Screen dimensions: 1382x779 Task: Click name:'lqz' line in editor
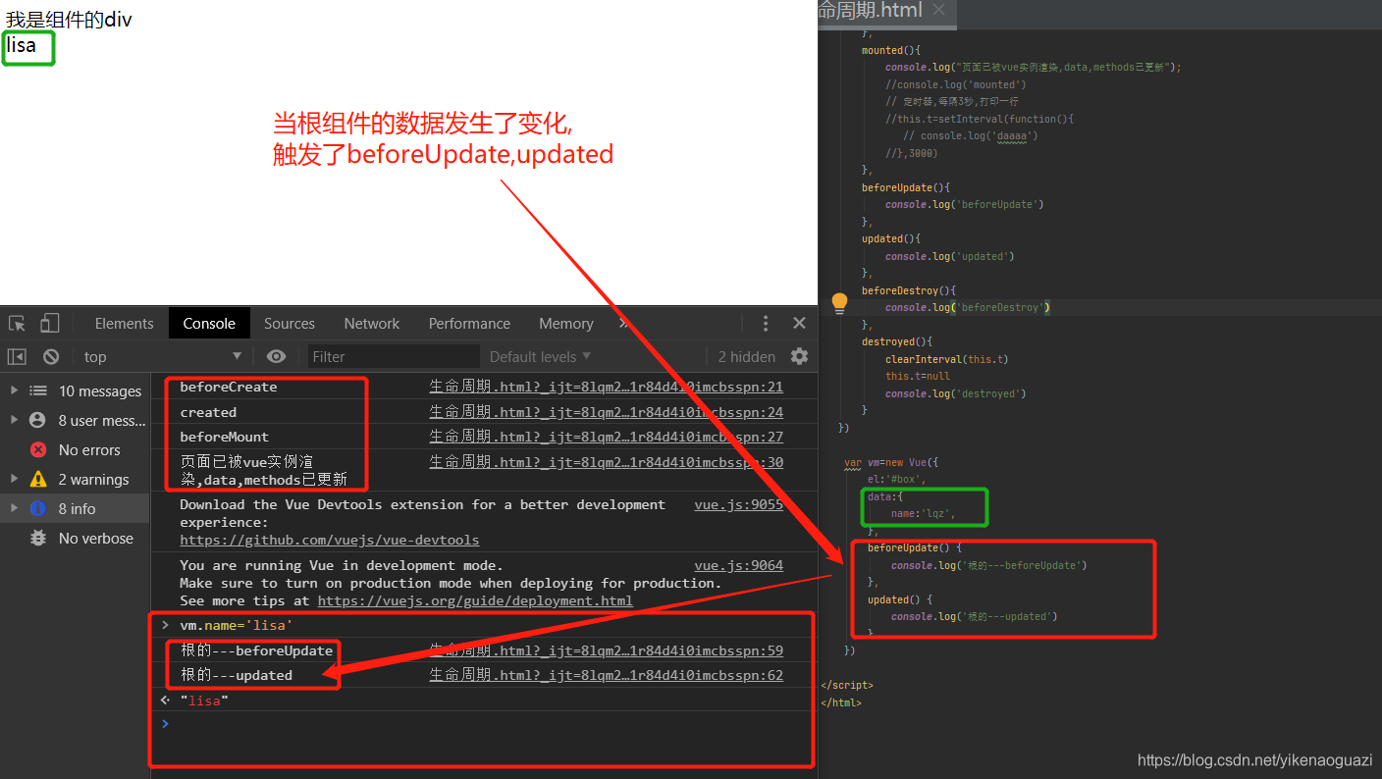(923, 513)
